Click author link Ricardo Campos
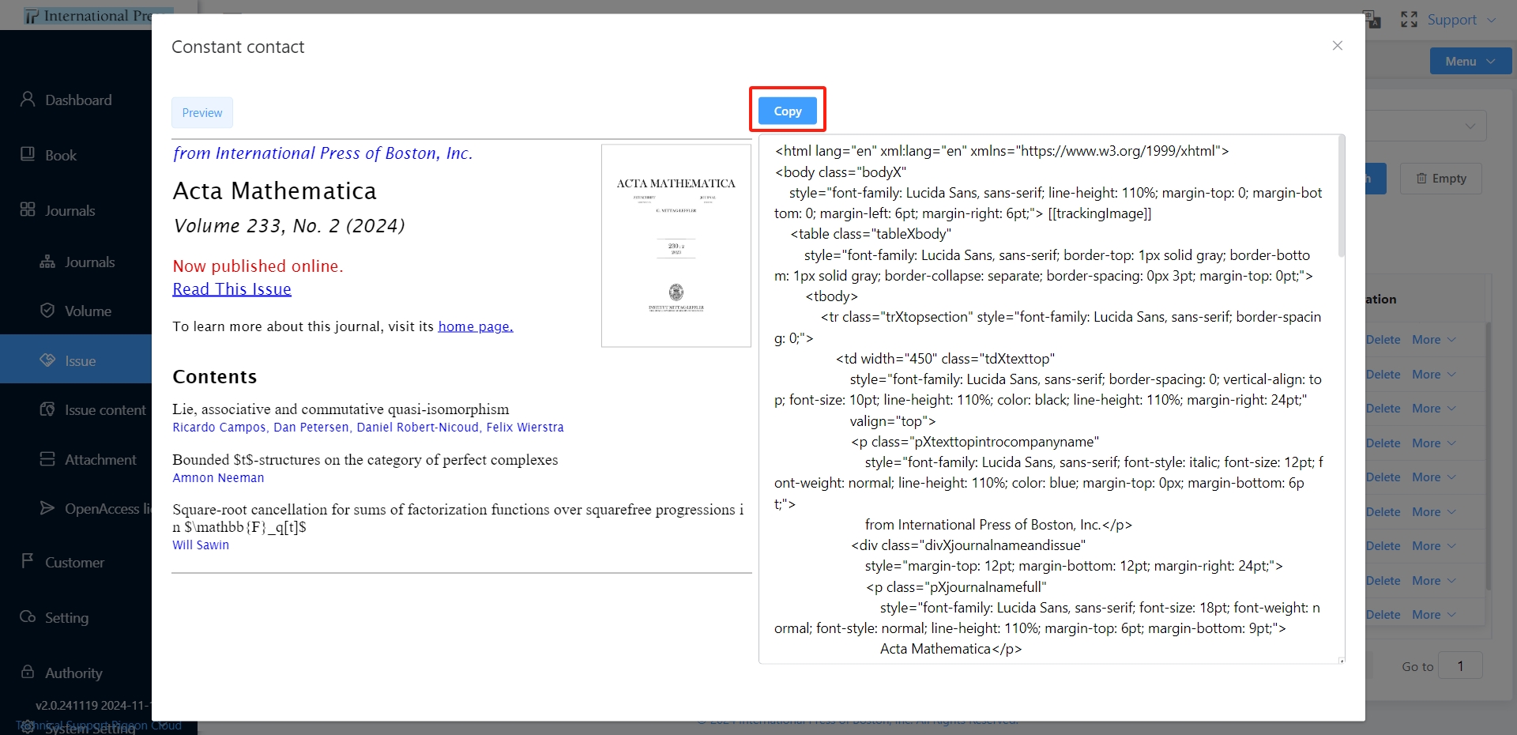The height and width of the screenshot is (735, 1517). pos(219,428)
